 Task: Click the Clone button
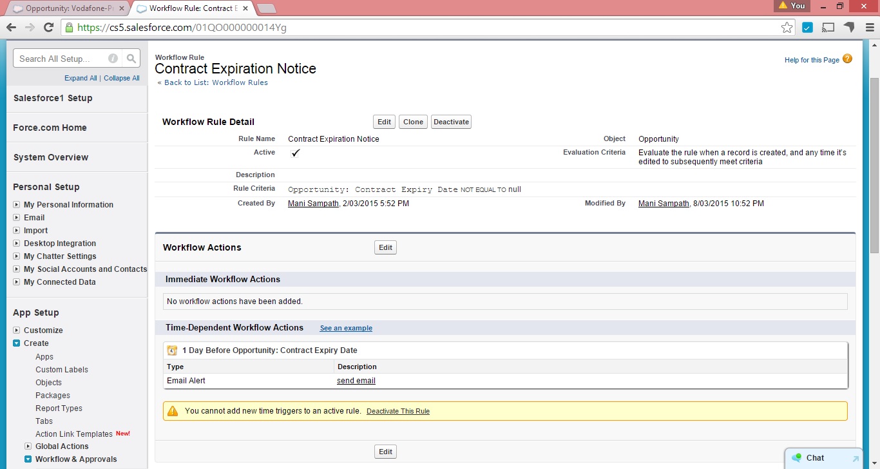coord(413,122)
